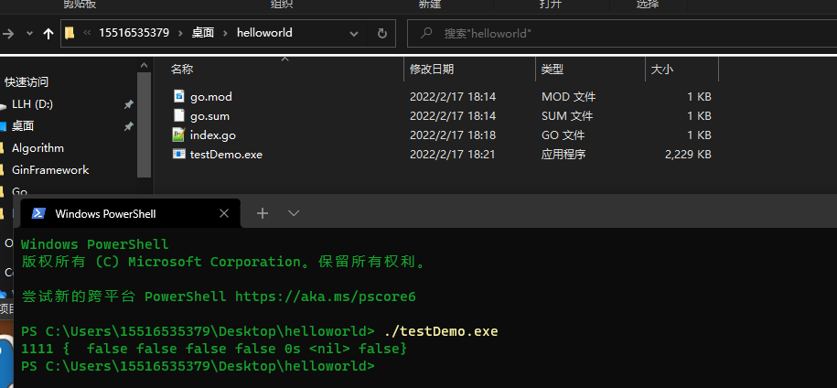
Task: Refresh the helloworld folder view
Action: pos(381,34)
